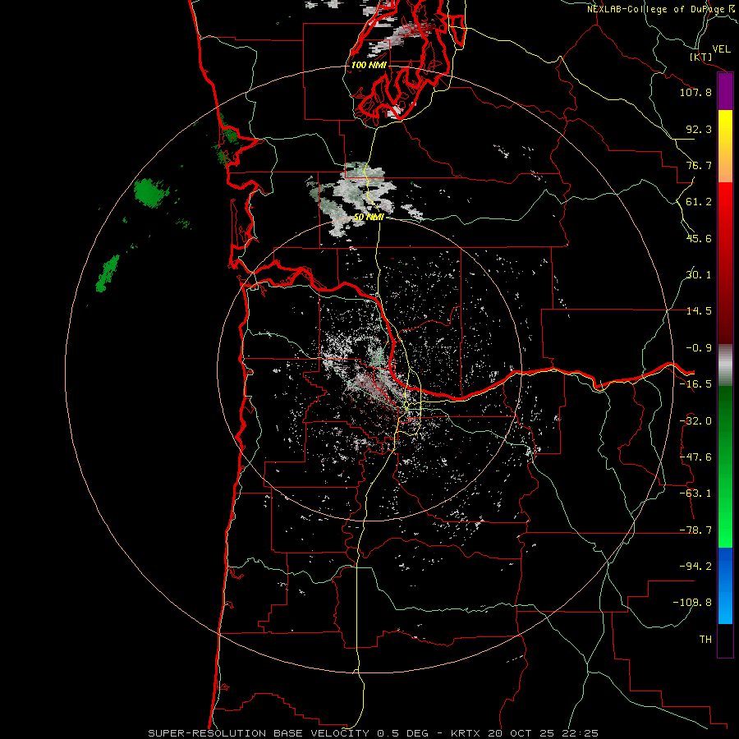Click the 30.1 velocity scale value

(699, 275)
